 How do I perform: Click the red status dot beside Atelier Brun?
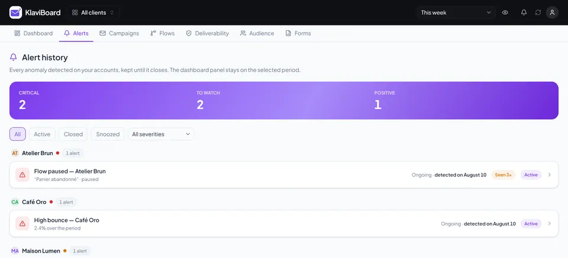(x=57, y=153)
